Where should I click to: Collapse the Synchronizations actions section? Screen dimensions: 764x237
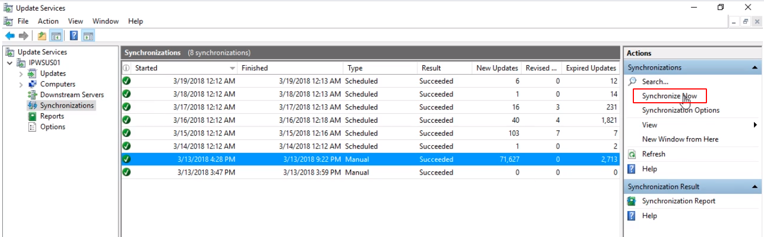(x=755, y=67)
